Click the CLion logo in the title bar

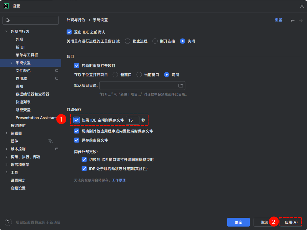6,6
